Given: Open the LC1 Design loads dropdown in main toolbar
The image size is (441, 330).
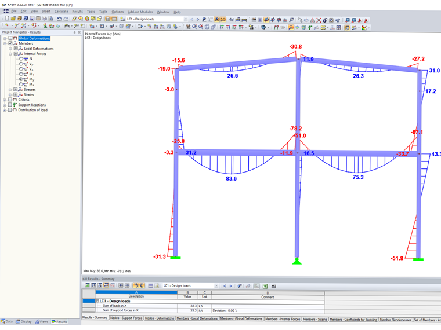Looking at the screenshot, I should 186,19.
